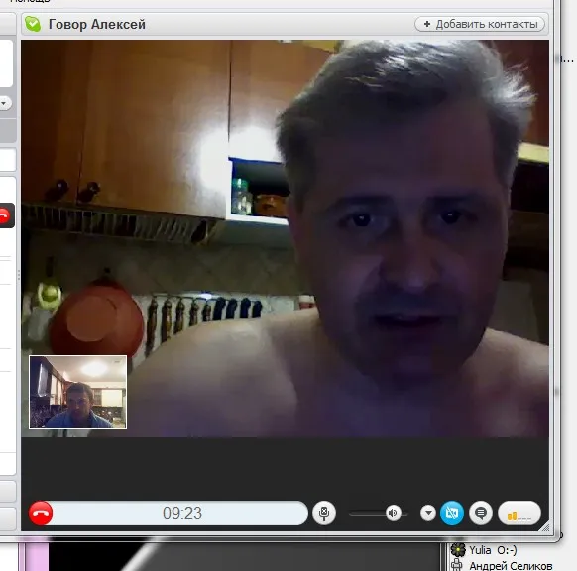
Task: Turn off my video camera
Action: coord(452,513)
